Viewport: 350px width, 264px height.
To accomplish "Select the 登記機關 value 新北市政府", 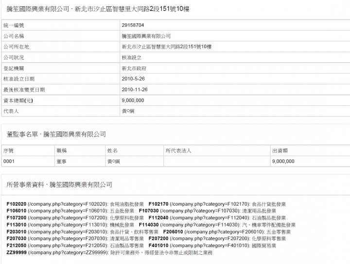I will (134, 68).
